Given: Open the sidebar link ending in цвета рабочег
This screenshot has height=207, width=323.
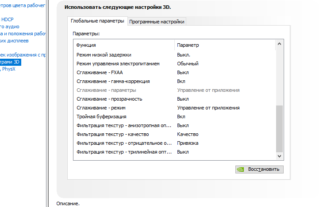Looking at the screenshot, I should 23,6.
